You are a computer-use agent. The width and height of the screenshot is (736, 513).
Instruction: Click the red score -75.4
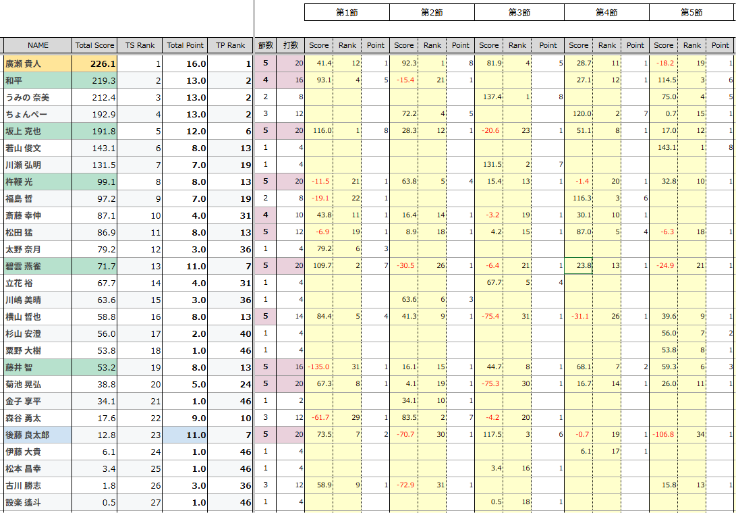click(488, 317)
